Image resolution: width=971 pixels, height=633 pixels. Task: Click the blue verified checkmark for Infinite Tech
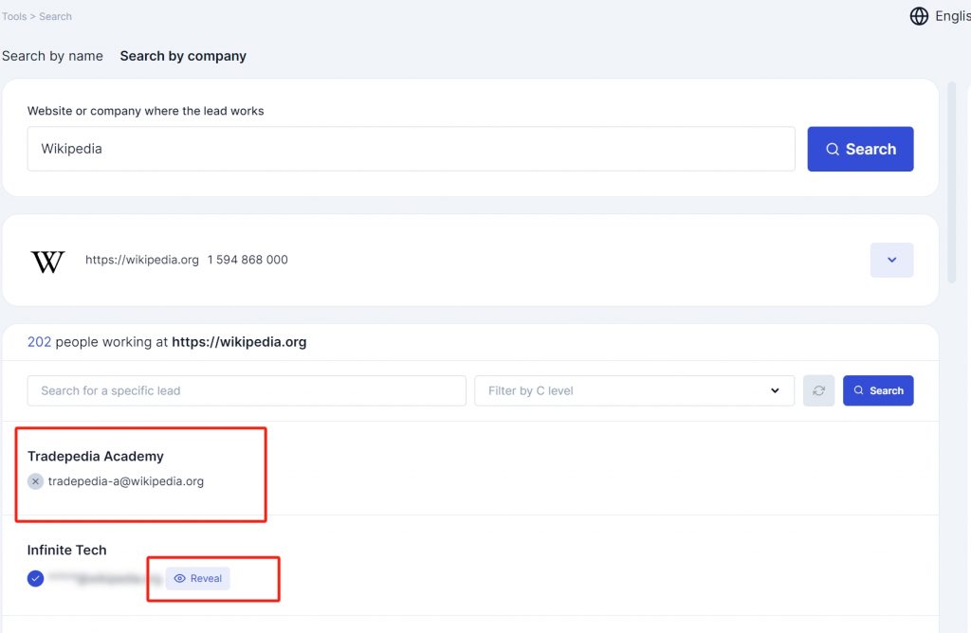[x=35, y=579]
